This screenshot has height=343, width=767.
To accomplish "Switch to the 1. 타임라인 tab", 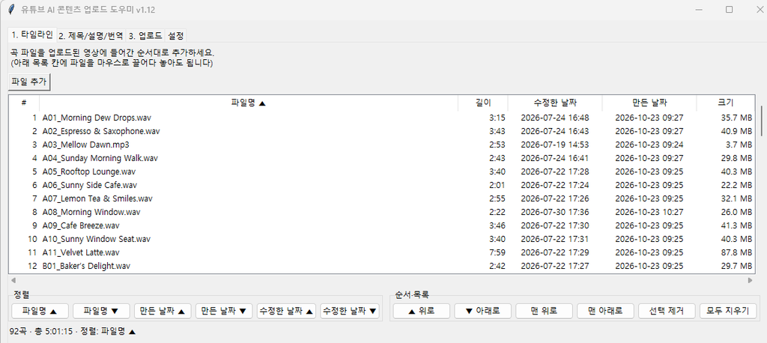I will pos(32,34).
